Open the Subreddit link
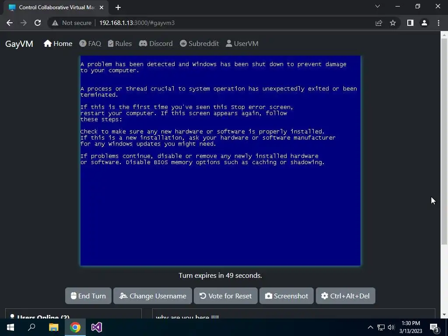448x336 pixels. point(199,43)
